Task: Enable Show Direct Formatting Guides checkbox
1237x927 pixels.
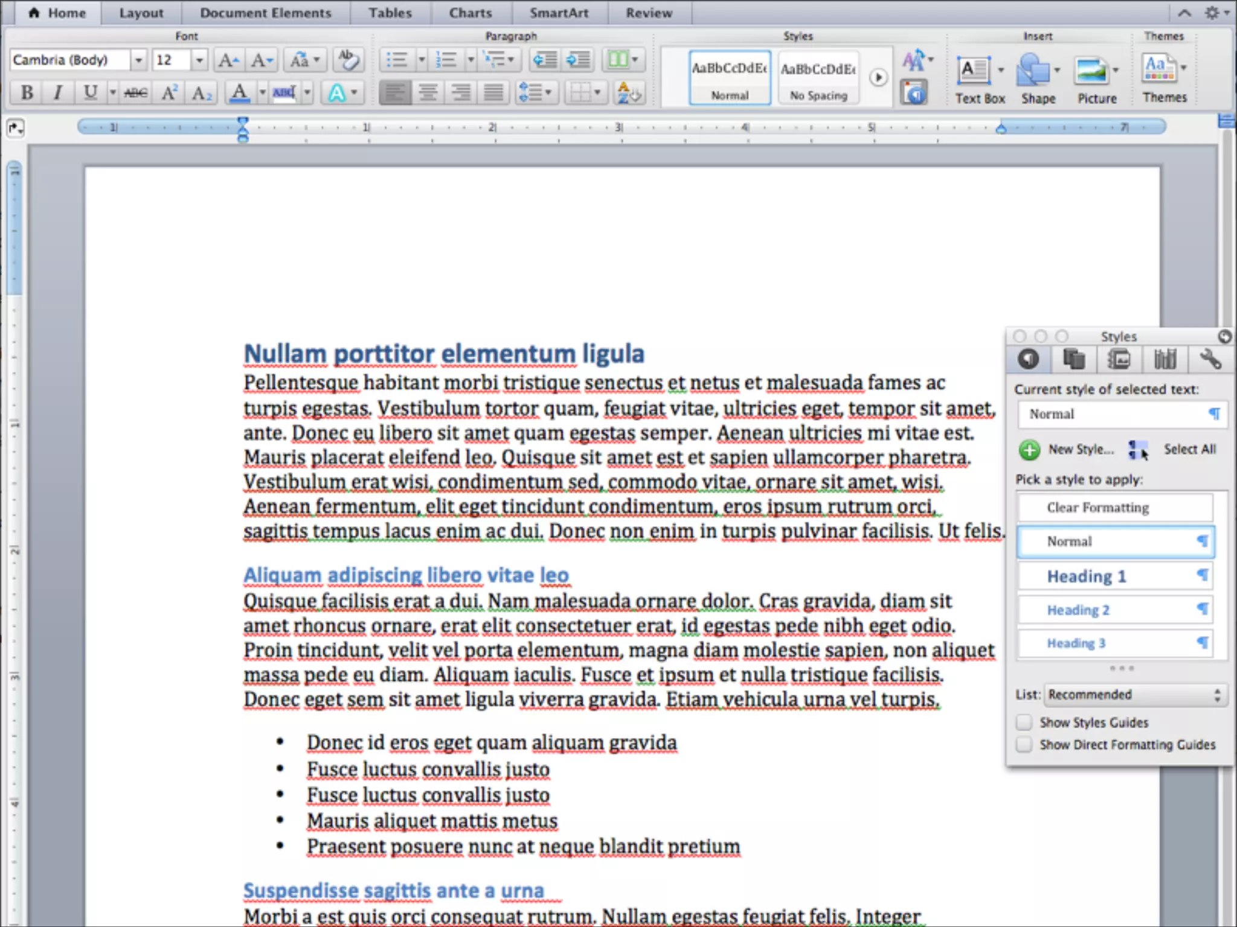Action: tap(1024, 744)
